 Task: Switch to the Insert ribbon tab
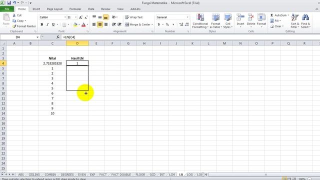[36, 9]
